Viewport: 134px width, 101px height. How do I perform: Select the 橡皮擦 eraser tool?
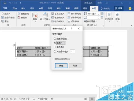tap(22, 18)
